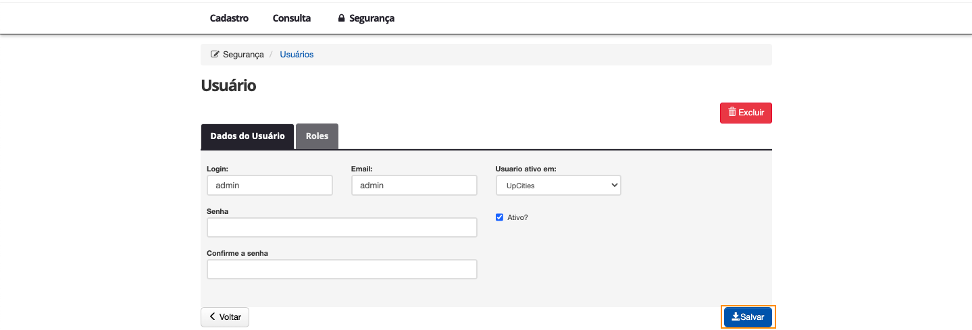Switch to the Roles tab
The height and width of the screenshot is (330, 972).
pos(317,136)
